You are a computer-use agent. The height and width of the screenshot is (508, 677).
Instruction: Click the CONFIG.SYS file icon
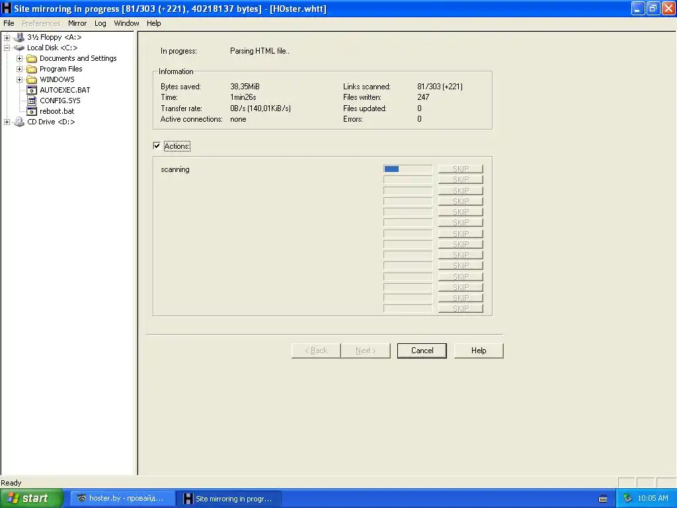pos(32,101)
